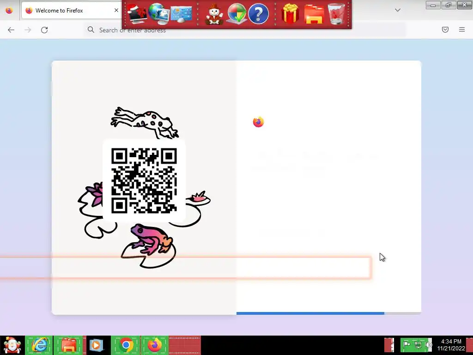473x355 pixels.
Task: Restore down the Firefox window
Action: (x=449, y=5)
